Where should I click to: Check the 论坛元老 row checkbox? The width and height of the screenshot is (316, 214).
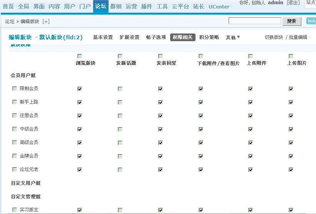coord(15,169)
